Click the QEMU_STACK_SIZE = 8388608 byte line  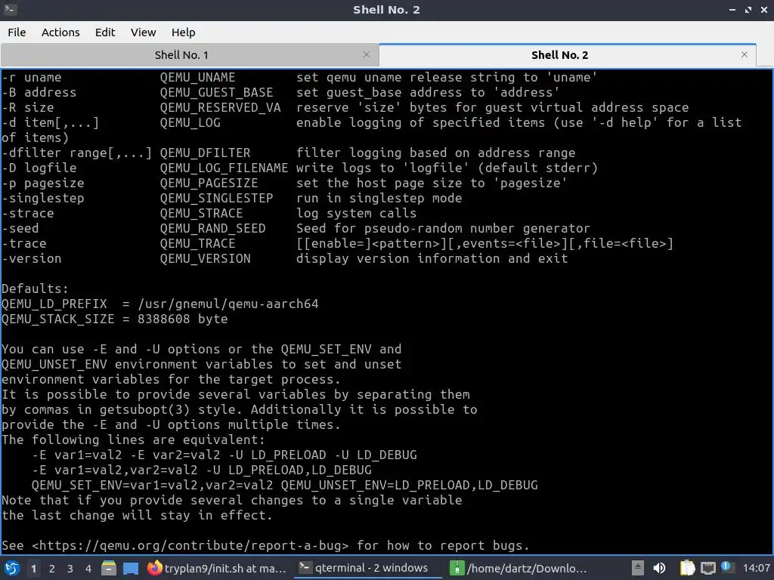point(115,319)
